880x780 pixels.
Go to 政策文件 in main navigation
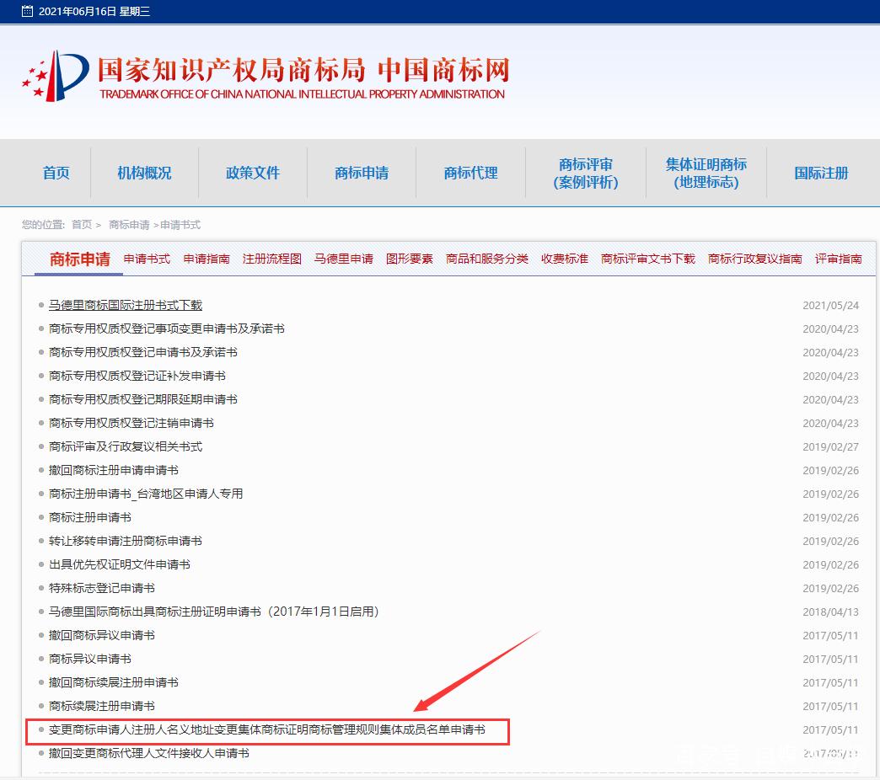253,173
